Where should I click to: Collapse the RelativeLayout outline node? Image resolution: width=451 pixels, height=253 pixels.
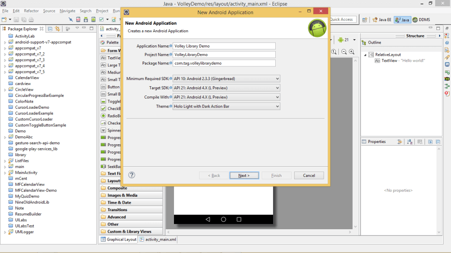tap(365, 55)
